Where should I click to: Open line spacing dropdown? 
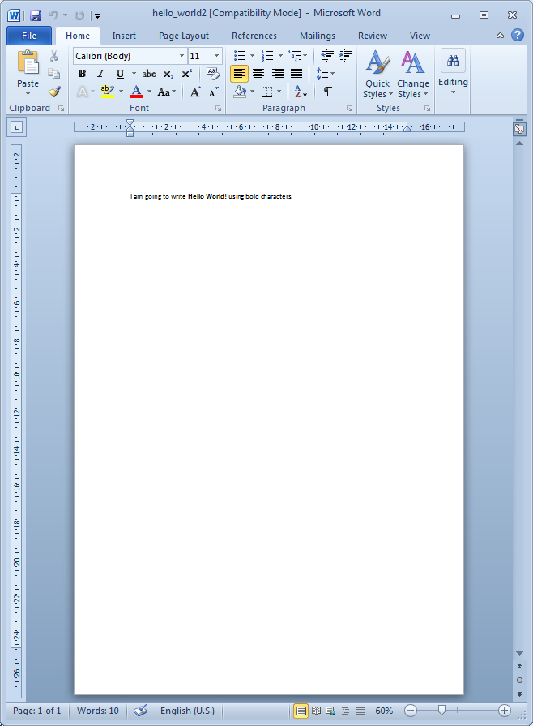pyautogui.click(x=326, y=74)
